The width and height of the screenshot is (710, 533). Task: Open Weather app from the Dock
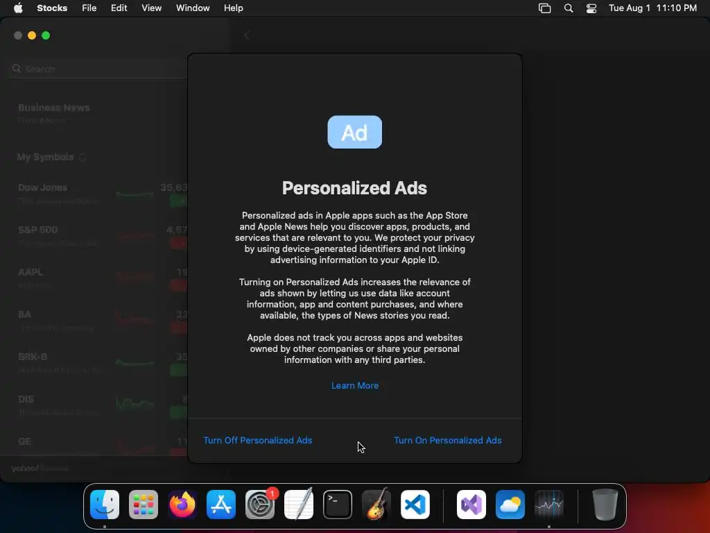tap(510, 505)
